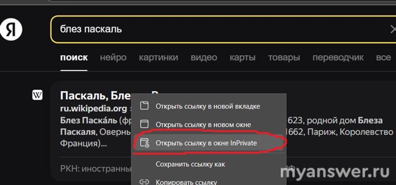Switch to the поиск tab

[x=74, y=57]
